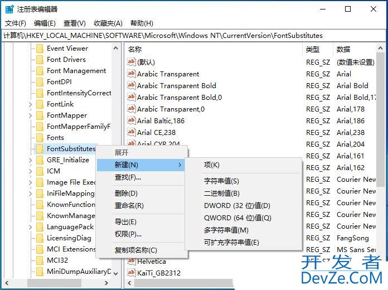
Task: Open the 查看(V) menu
Action: (x=75, y=23)
